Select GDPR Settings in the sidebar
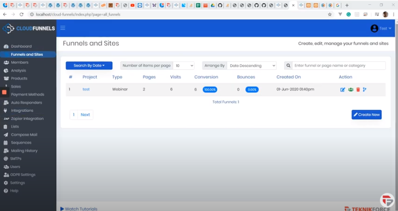The width and height of the screenshot is (398, 211). (23, 175)
